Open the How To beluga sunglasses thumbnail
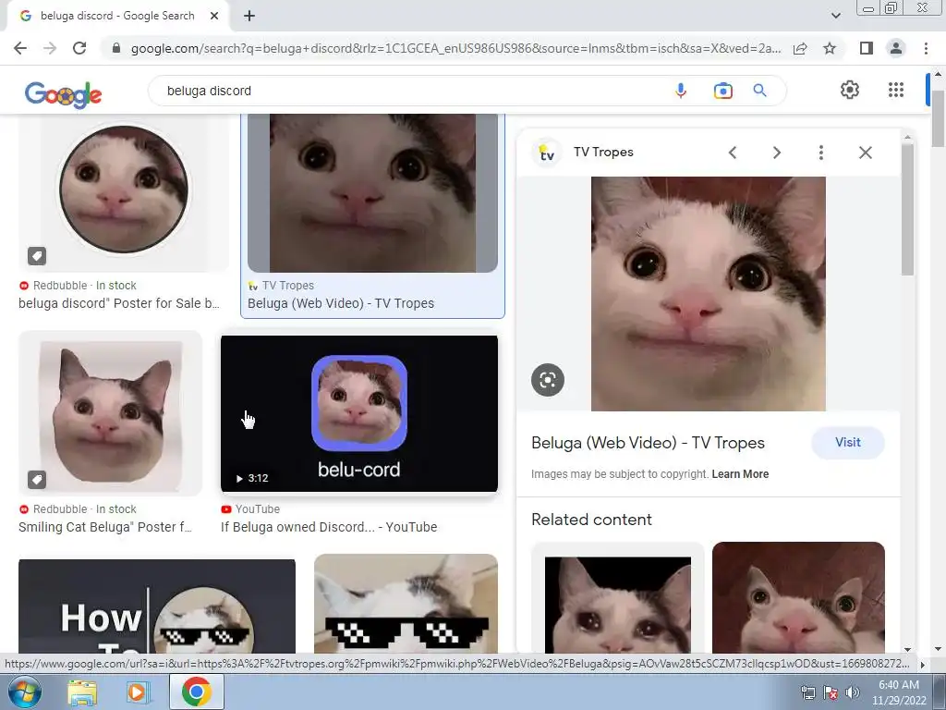Viewport: 946px width, 710px height. (157, 606)
